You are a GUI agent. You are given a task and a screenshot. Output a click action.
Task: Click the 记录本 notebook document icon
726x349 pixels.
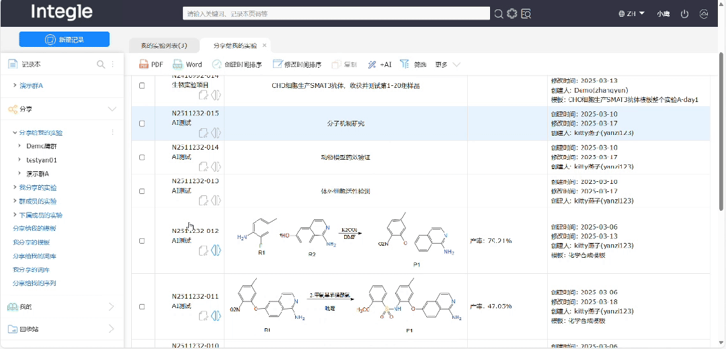(x=13, y=64)
